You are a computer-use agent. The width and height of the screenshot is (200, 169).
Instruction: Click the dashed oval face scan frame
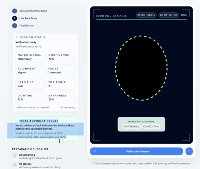click(x=141, y=68)
